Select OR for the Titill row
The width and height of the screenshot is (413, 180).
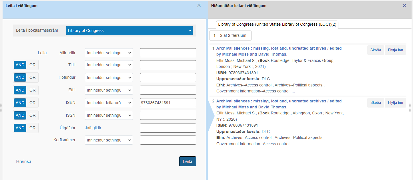coord(33,65)
